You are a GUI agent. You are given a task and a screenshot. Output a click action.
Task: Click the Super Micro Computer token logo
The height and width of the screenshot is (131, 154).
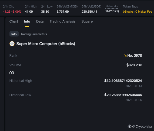coord(12,44)
